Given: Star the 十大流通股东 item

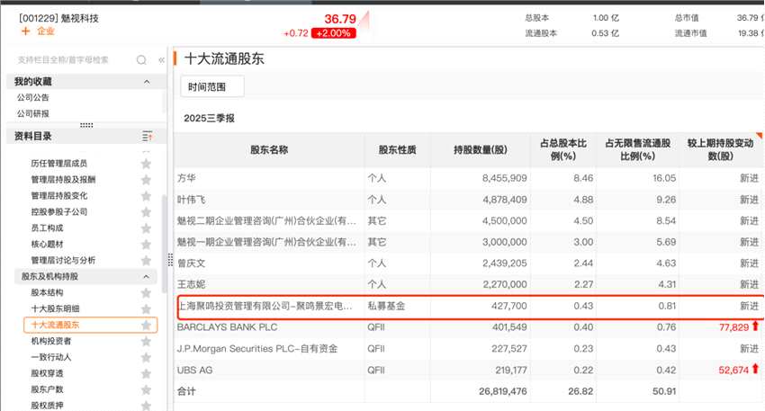Looking at the screenshot, I should coord(146,325).
